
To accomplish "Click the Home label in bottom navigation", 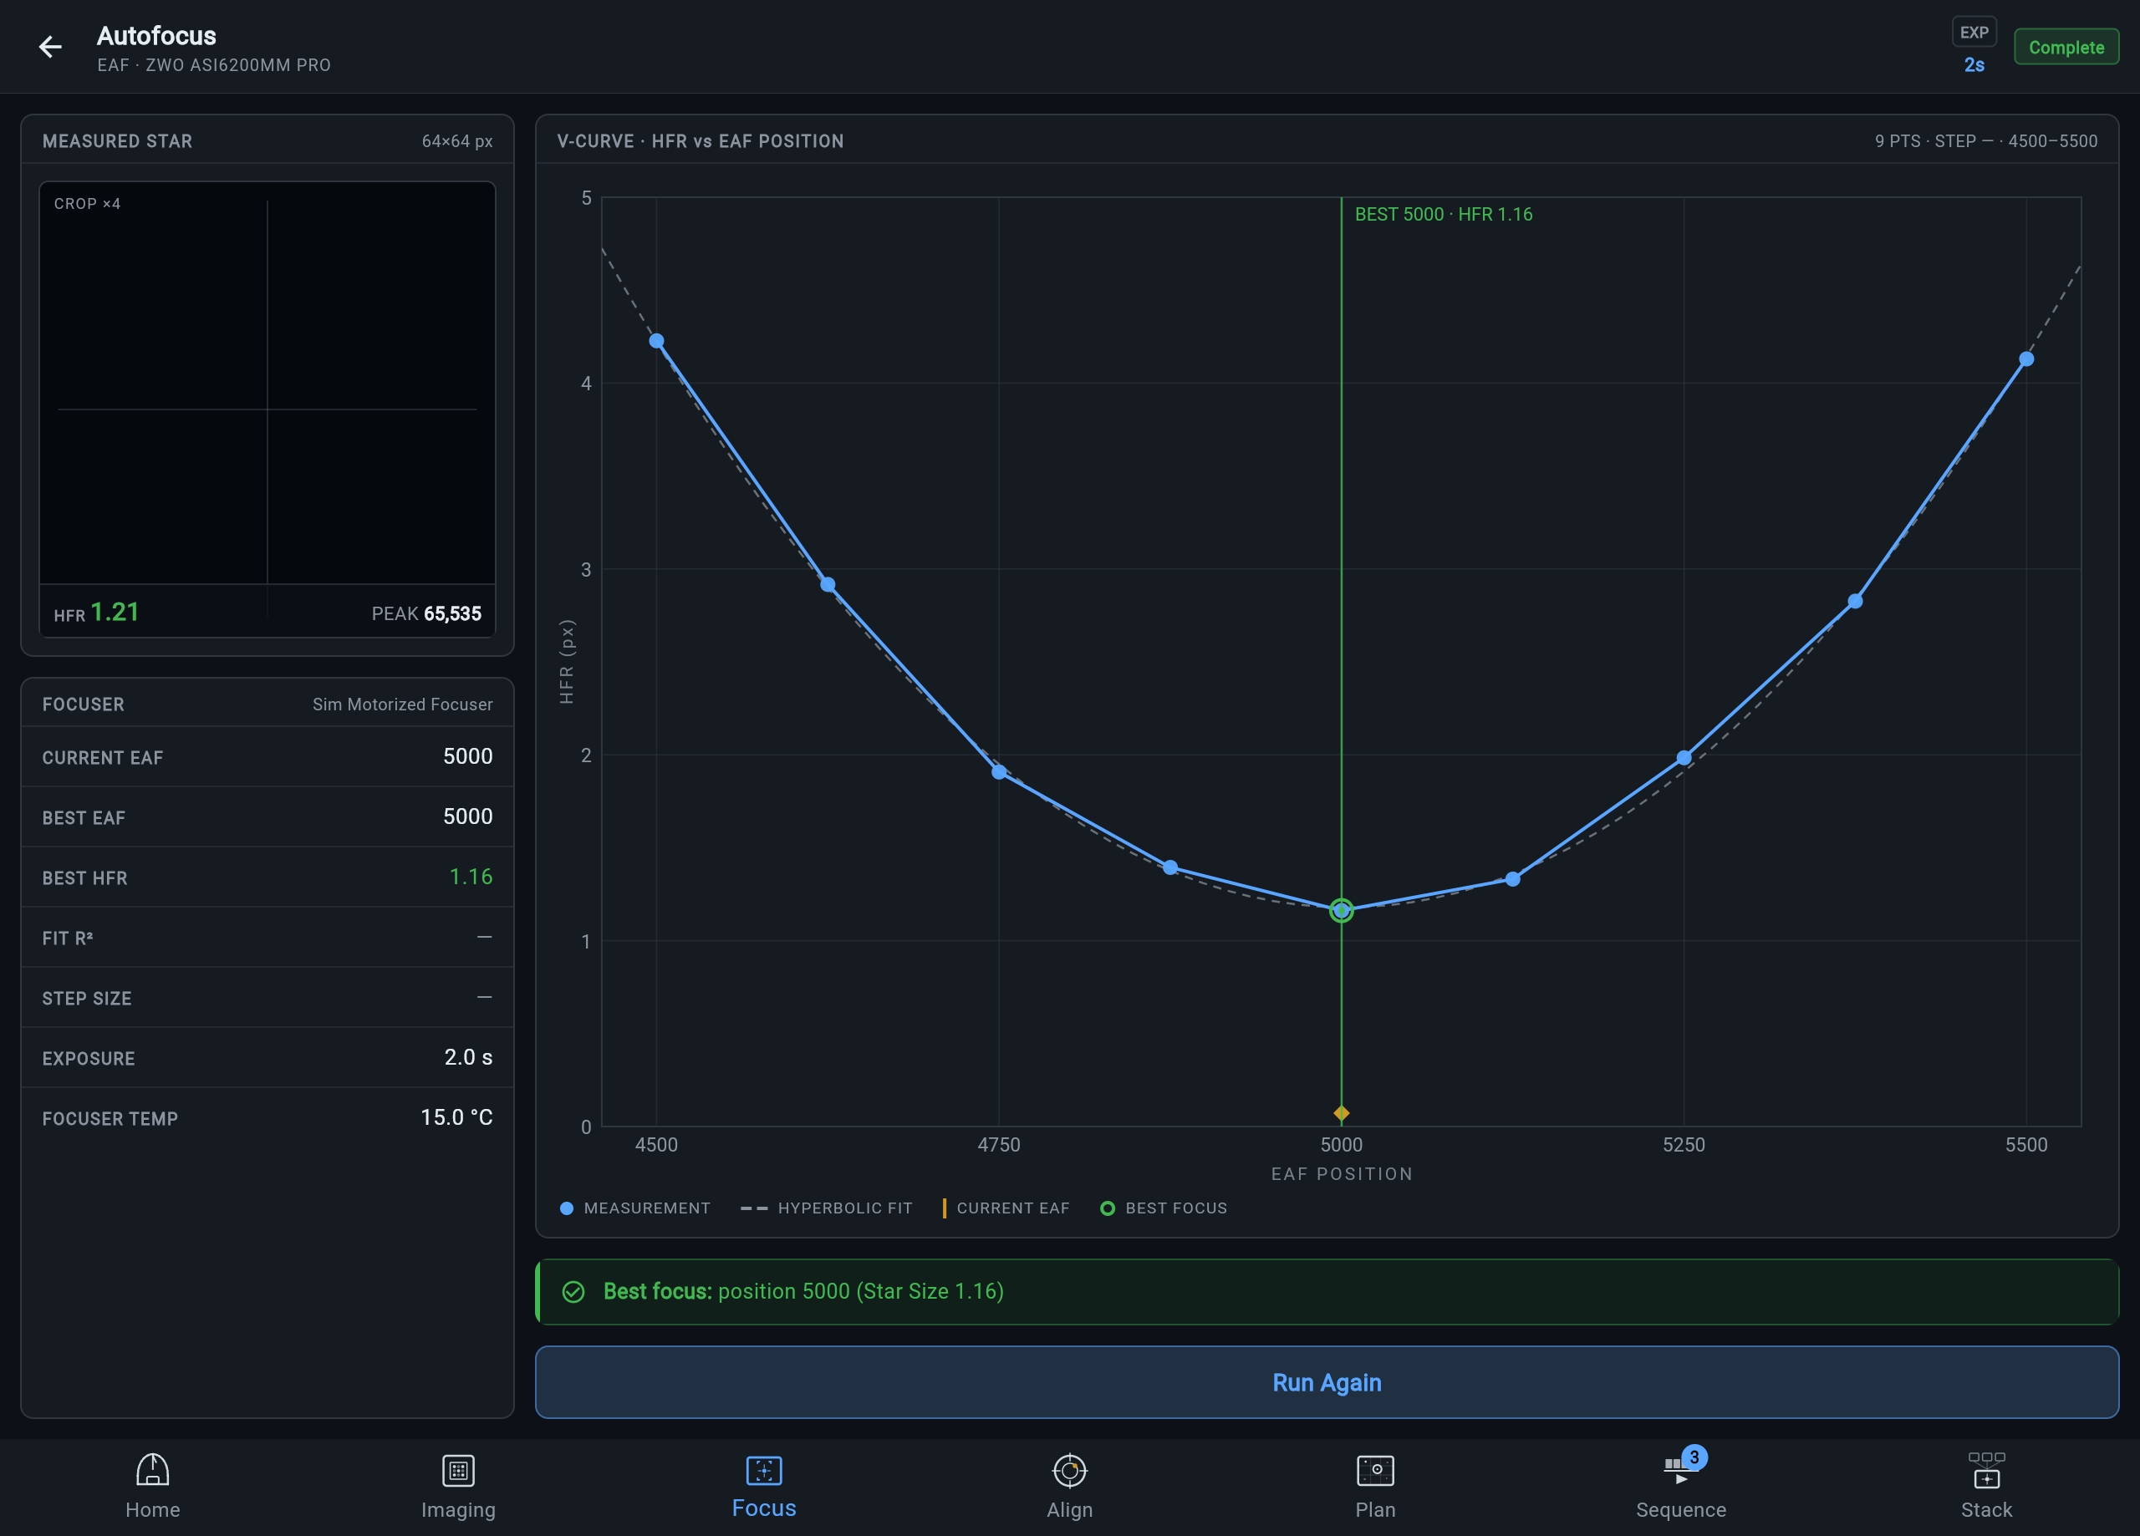I will coord(153,1509).
